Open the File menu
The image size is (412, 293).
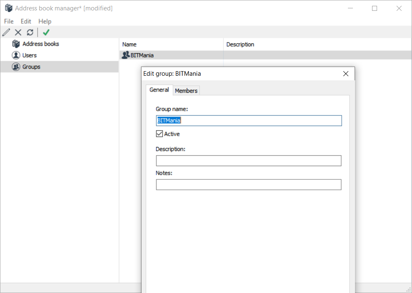pyautogui.click(x=9, y=21)
